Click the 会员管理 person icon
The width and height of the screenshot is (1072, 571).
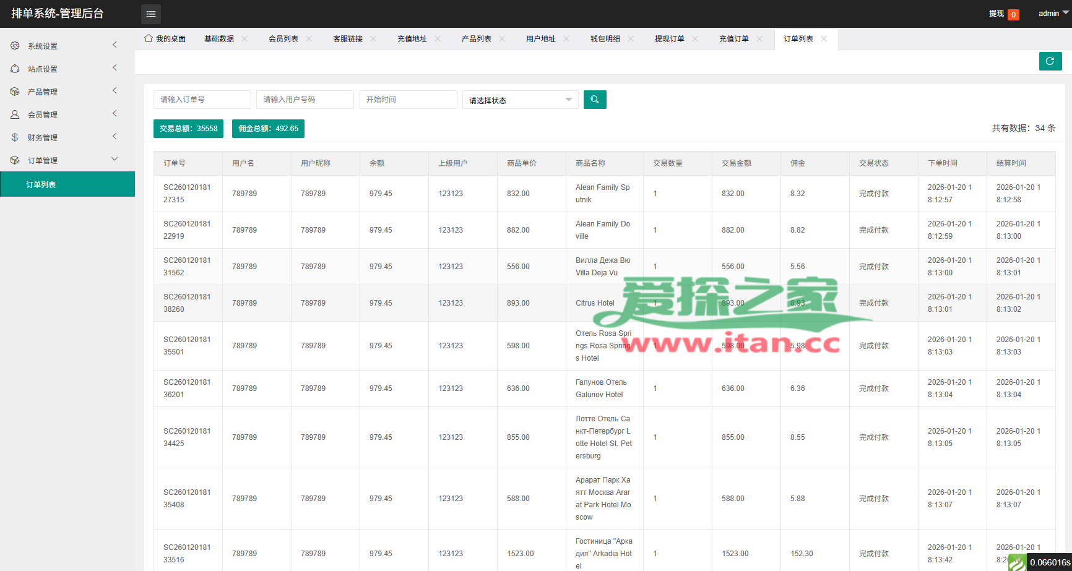(15, 114)
